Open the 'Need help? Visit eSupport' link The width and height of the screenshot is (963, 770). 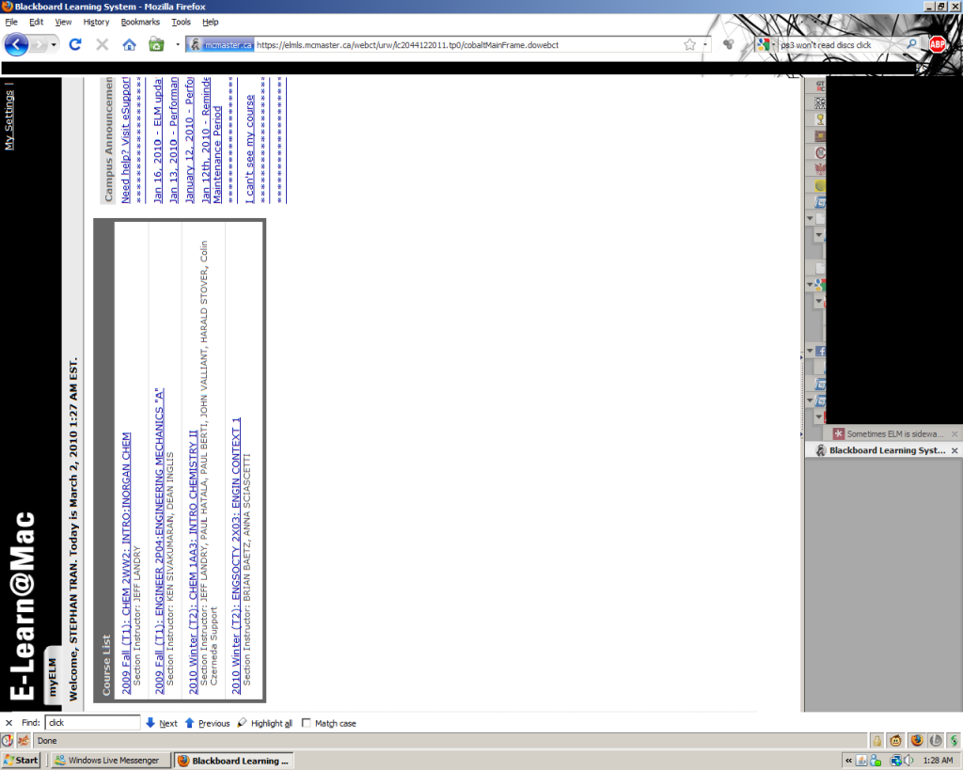(125, 141)
